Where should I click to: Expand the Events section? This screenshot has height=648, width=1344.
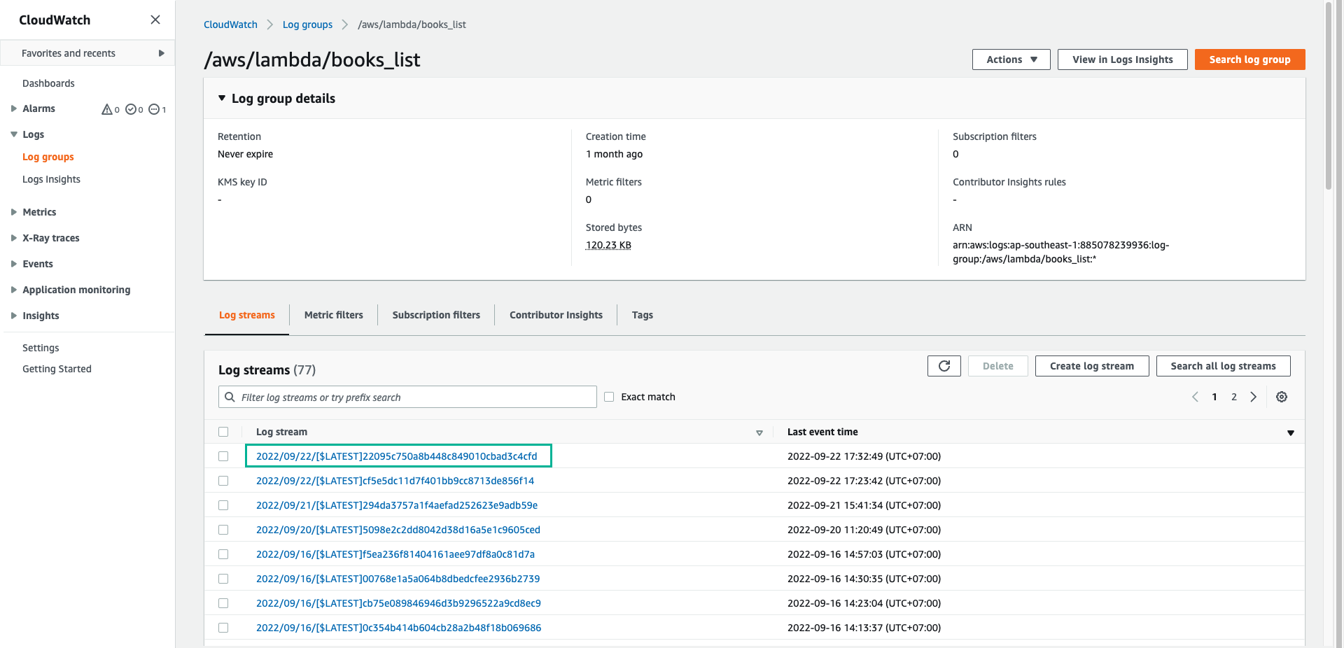click(x=13, y=264)
